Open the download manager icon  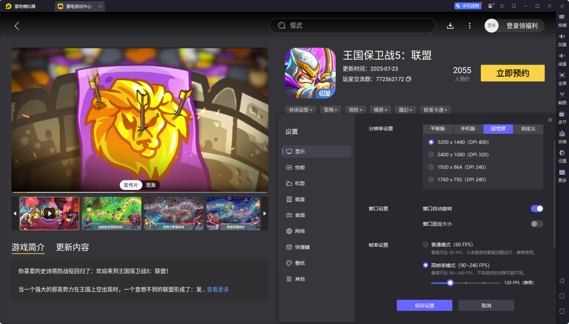click(450, 26)
